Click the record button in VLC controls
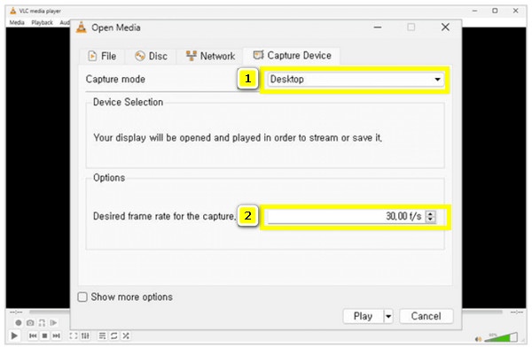This screenshot has width=532, height=347. 19,322
